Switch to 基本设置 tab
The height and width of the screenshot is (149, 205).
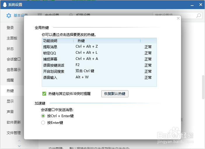pos(17,15)
